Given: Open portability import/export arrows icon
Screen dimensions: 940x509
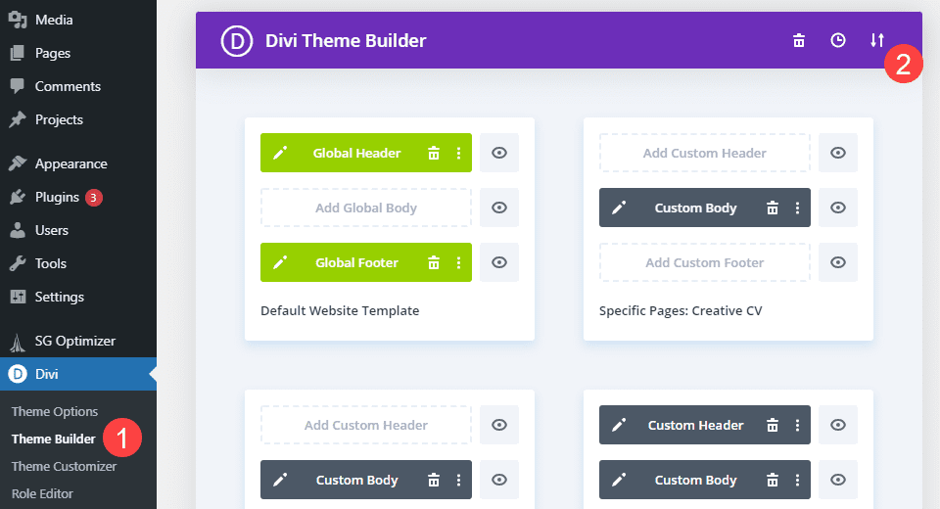Looking at the screenshot, I should coord(877,40).
